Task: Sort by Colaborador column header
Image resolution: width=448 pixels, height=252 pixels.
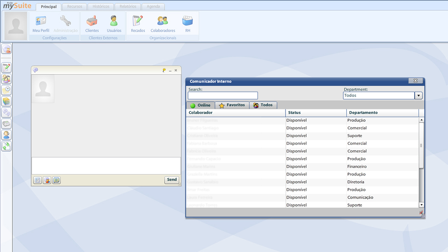Action: (236, 113)
